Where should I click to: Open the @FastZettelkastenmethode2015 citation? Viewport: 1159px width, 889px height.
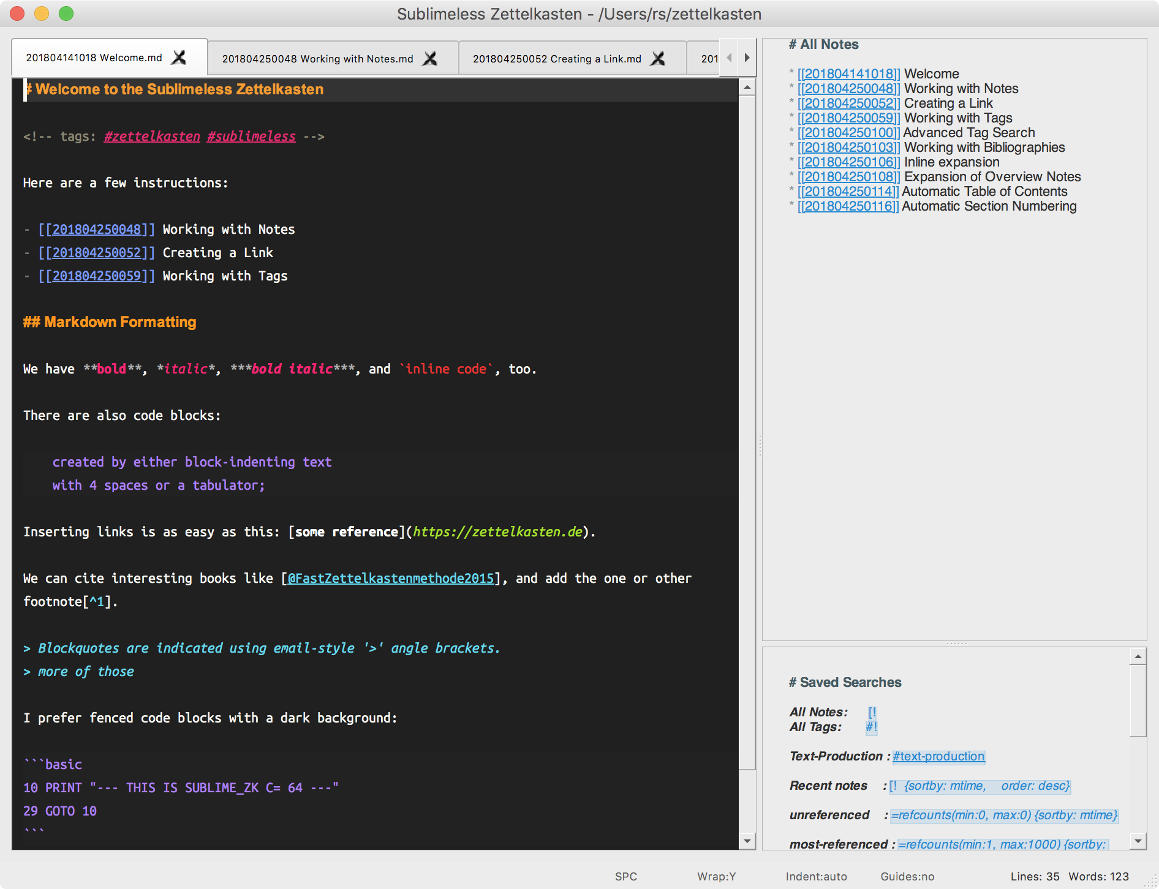391,579
